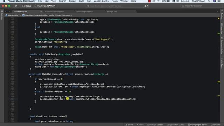Close the MainActivity.cs tab

tap(41, 12)
